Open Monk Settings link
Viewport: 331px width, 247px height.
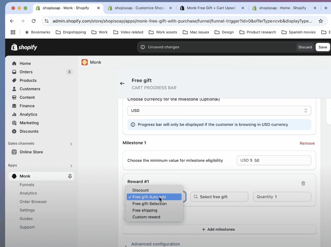tap(27, 210)
